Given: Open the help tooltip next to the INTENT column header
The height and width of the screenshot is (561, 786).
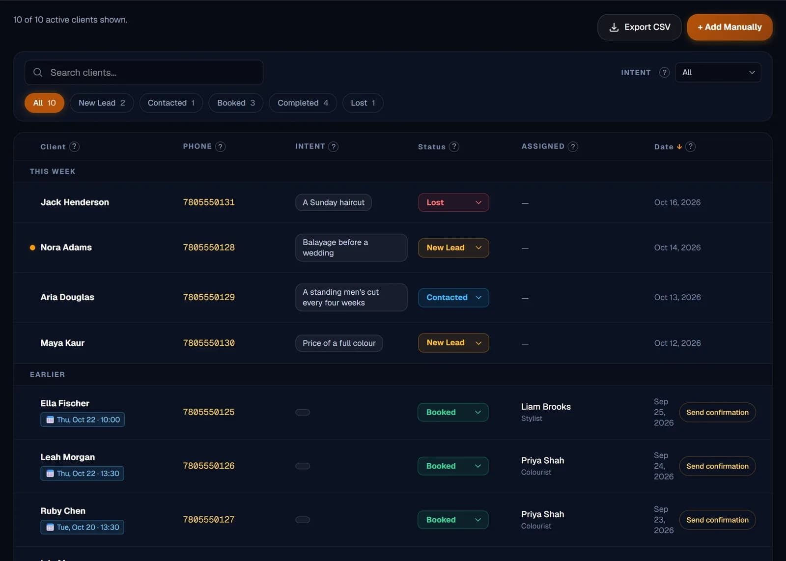Looking at the screenshot, I should pos(333,146).
